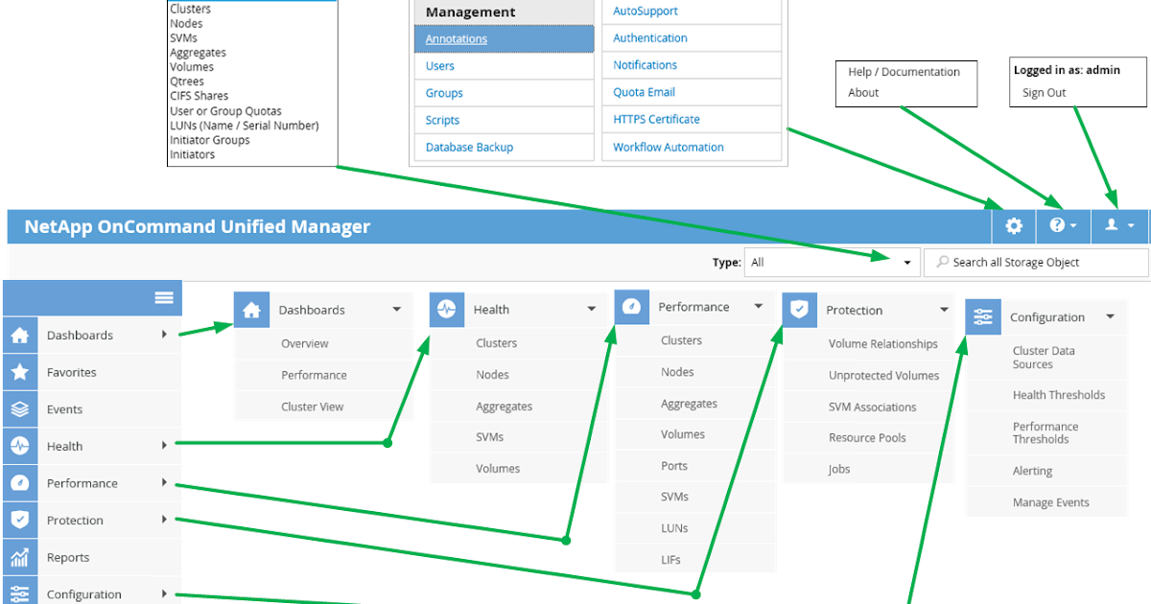This screenshot has width=1151, height=604.
Task: Open the Dashboards home icon in sidebar
Action: pos(17,335)
